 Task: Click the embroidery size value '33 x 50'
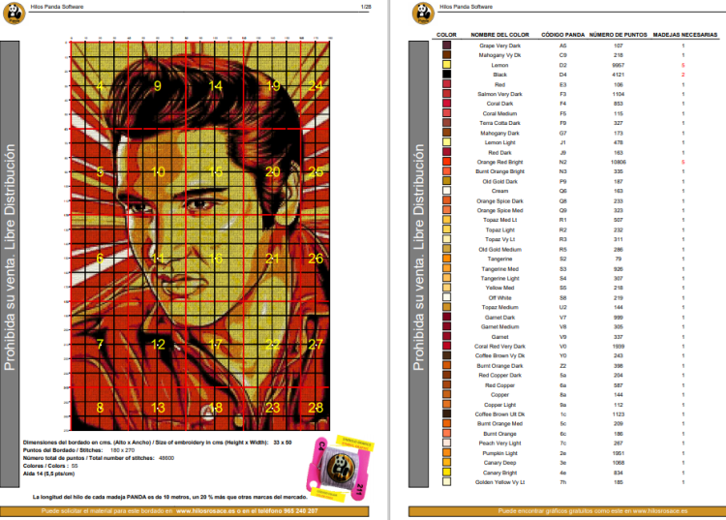[282, 443]
